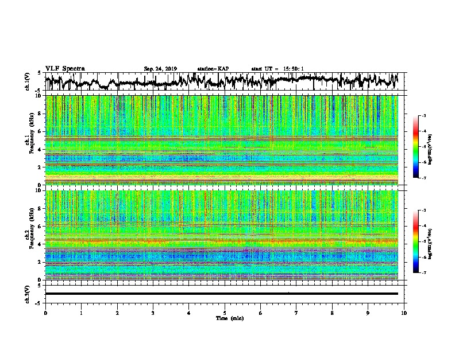Click the 'ch.1(V)' waveform axis label

point(28,81)
